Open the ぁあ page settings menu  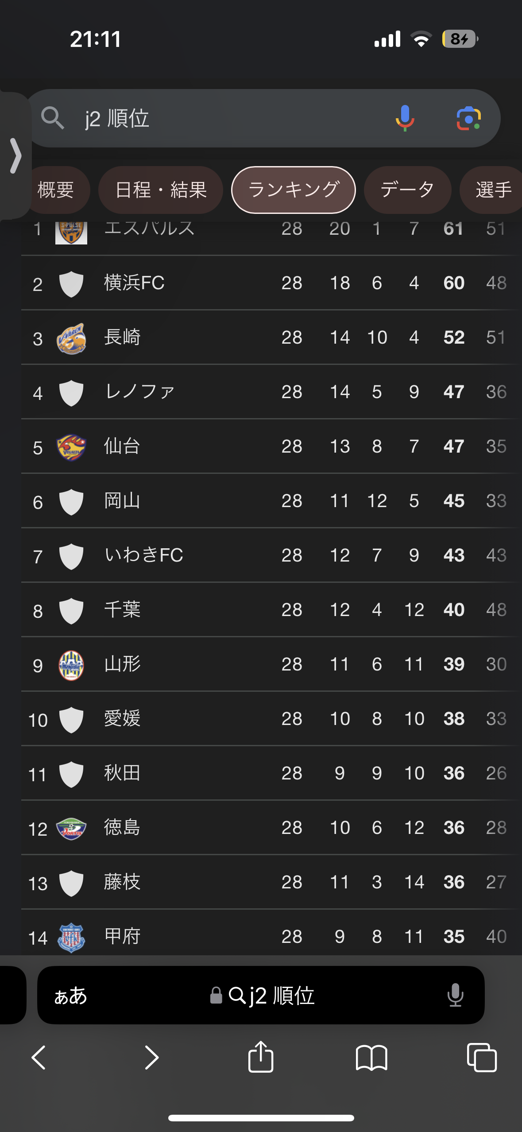(x=70, y=996)
